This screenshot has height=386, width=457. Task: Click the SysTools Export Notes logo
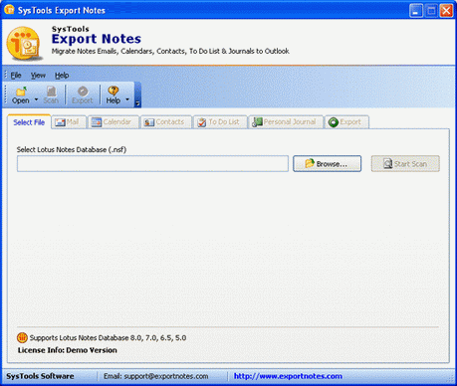coord(25,44)
